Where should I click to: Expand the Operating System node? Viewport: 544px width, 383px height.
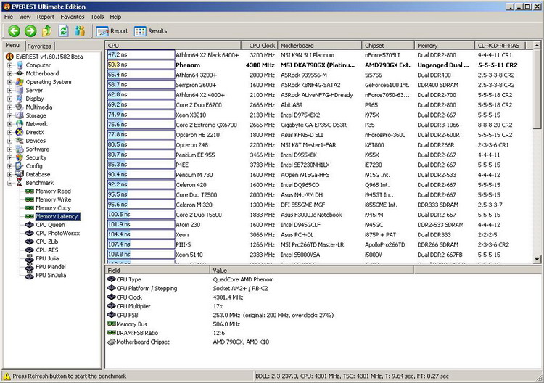point(9,82)
